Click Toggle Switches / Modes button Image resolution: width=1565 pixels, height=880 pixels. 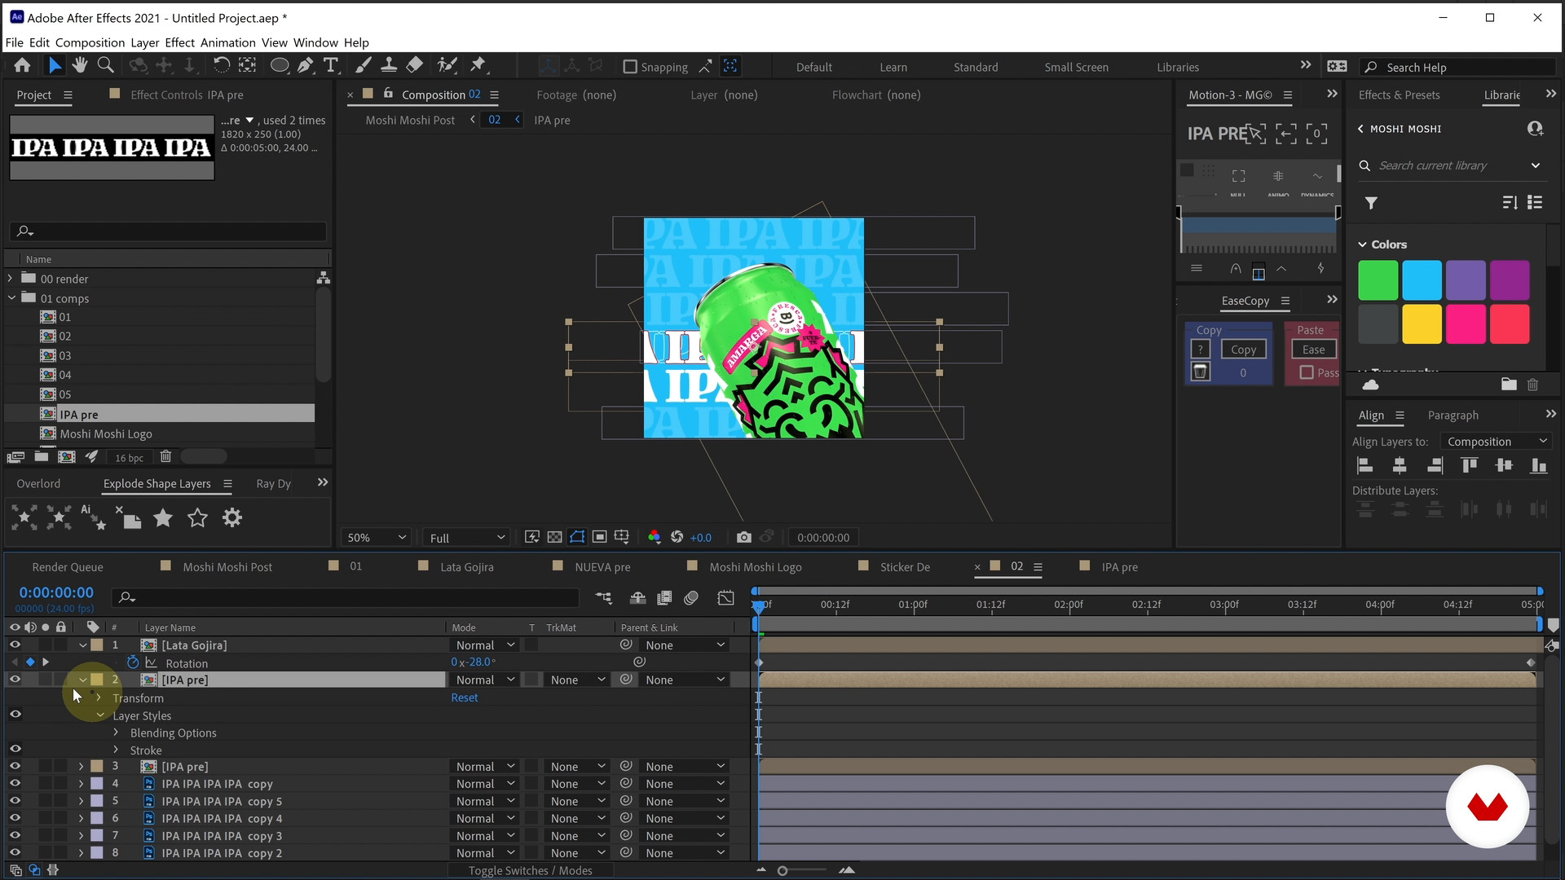(530, 870)
